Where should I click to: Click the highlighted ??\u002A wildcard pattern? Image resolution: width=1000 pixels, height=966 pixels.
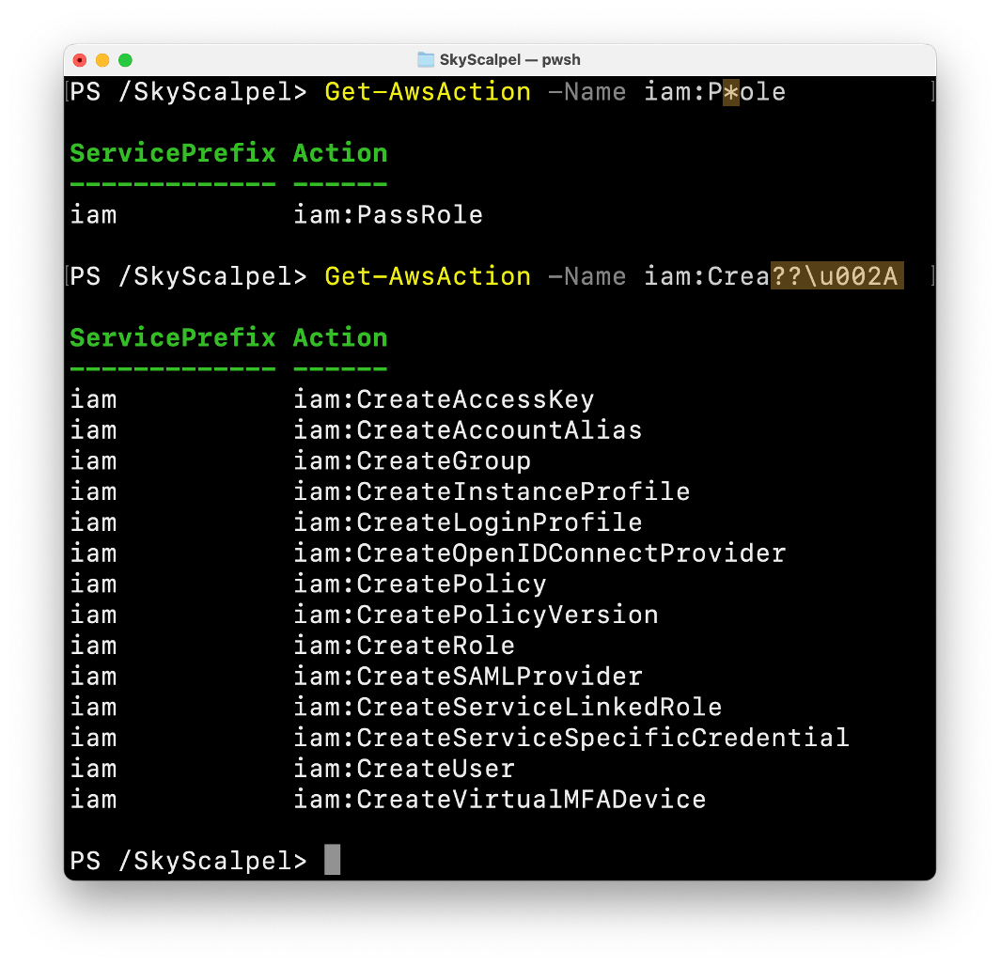click(836, 276)
